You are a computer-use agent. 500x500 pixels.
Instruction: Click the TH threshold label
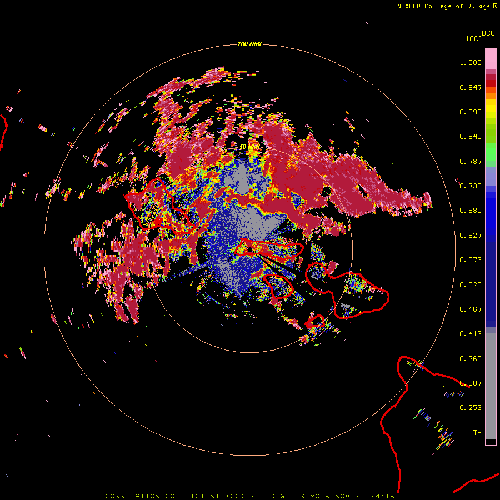[x=477, y=433]
